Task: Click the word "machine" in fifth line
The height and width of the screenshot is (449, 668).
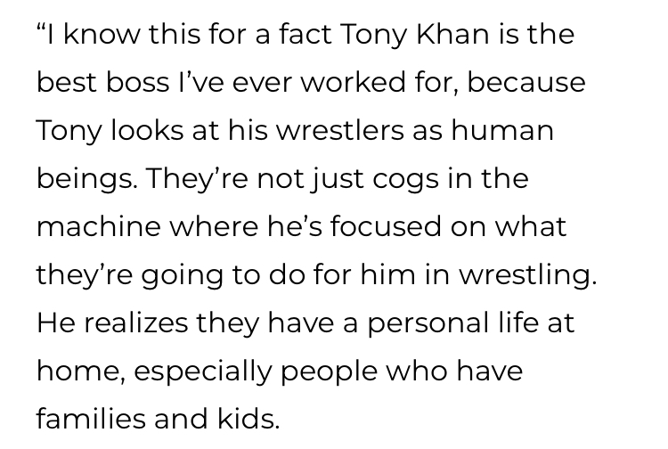Action: (x=99, y=225)
